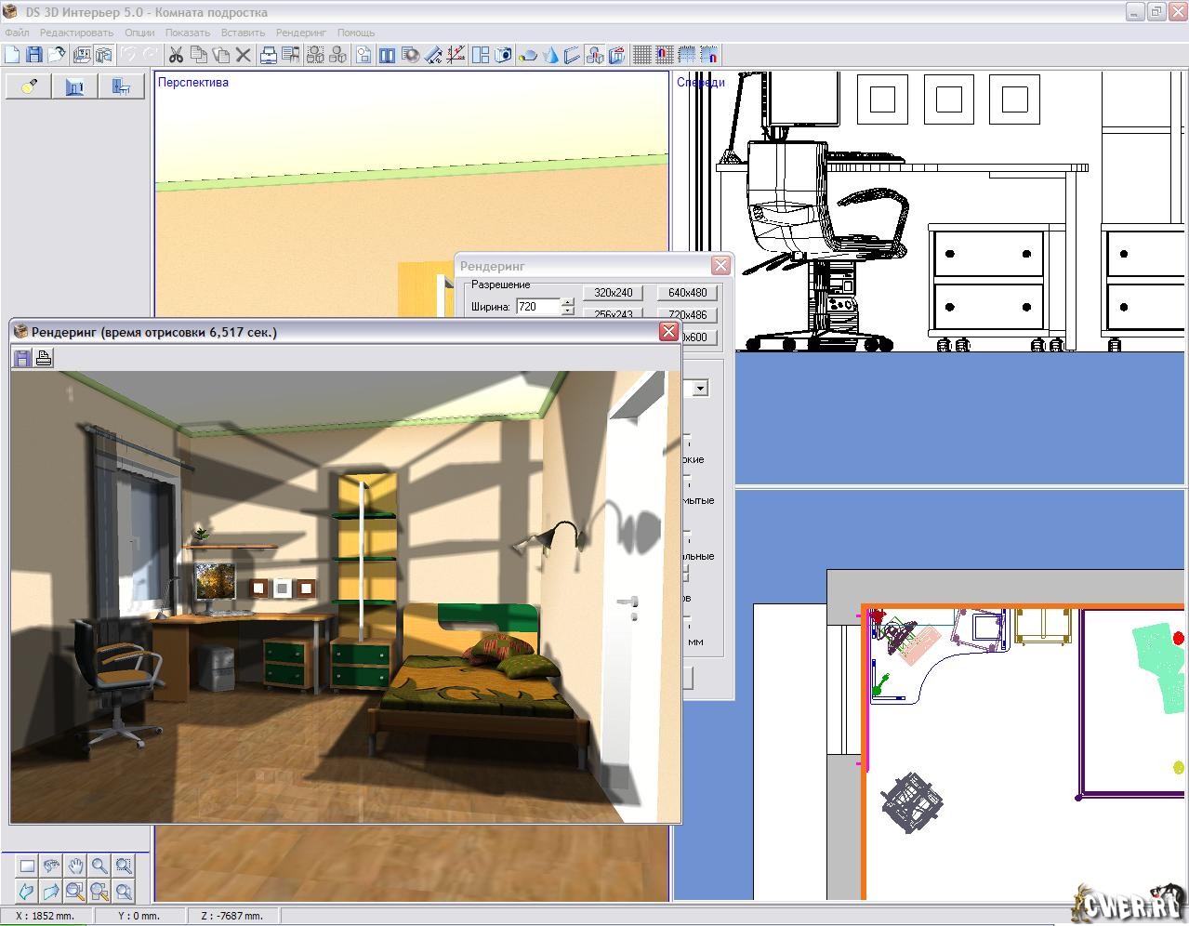
Task: Open the Вставить menu
Action: [x=243, y=33]
